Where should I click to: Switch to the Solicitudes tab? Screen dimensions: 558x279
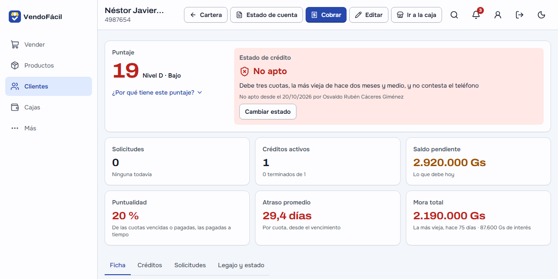click(x=190, y=265)
